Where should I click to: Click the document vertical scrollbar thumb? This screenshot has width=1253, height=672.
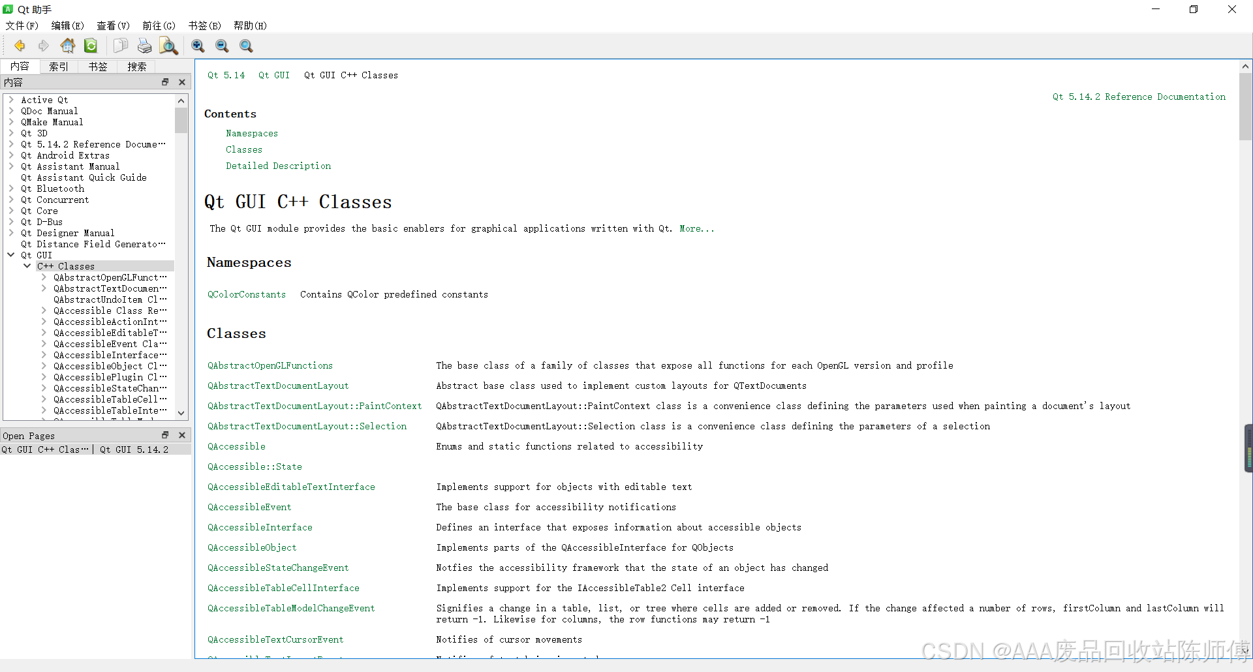pos(1245,106)
